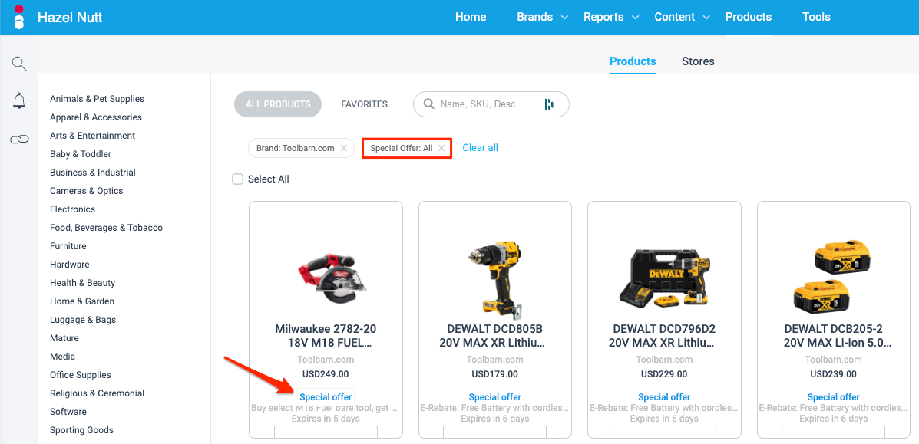This screenshot has height=444, width=919.
Task: Click the USD249.00 price on the Milwaukee card
Action: [x=326, y=373]
